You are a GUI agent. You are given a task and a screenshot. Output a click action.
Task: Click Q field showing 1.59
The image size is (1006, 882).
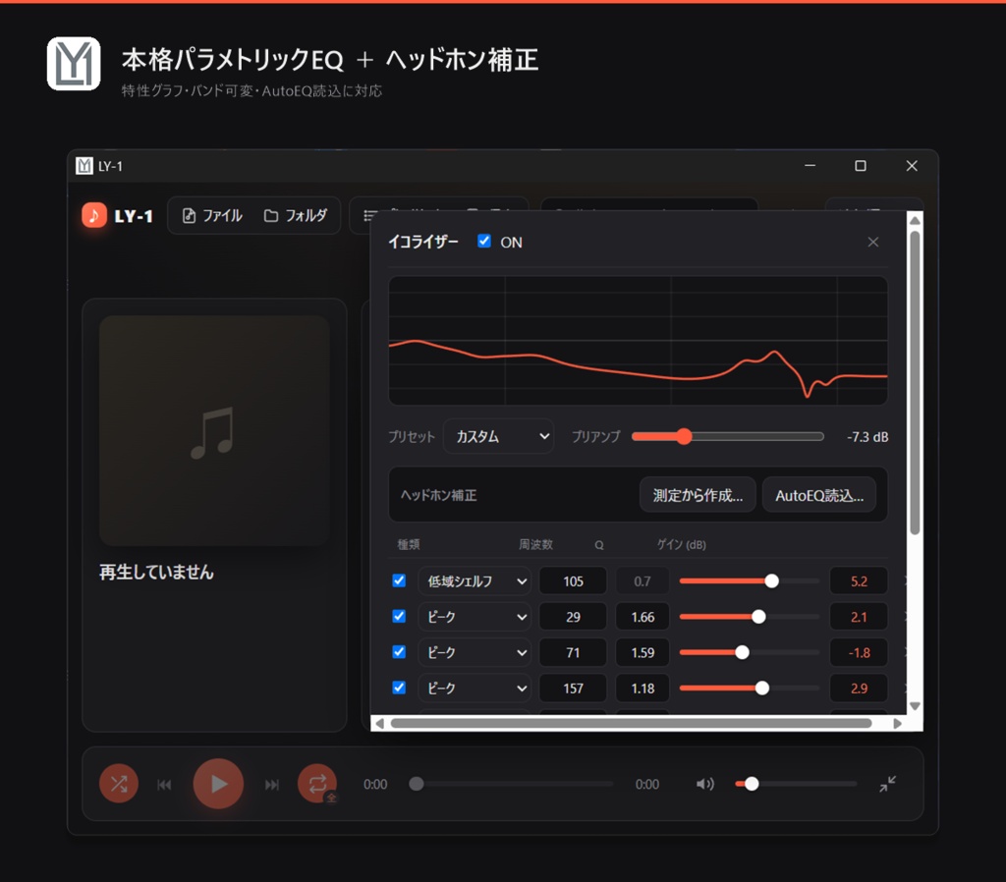[x=643, y=652]
